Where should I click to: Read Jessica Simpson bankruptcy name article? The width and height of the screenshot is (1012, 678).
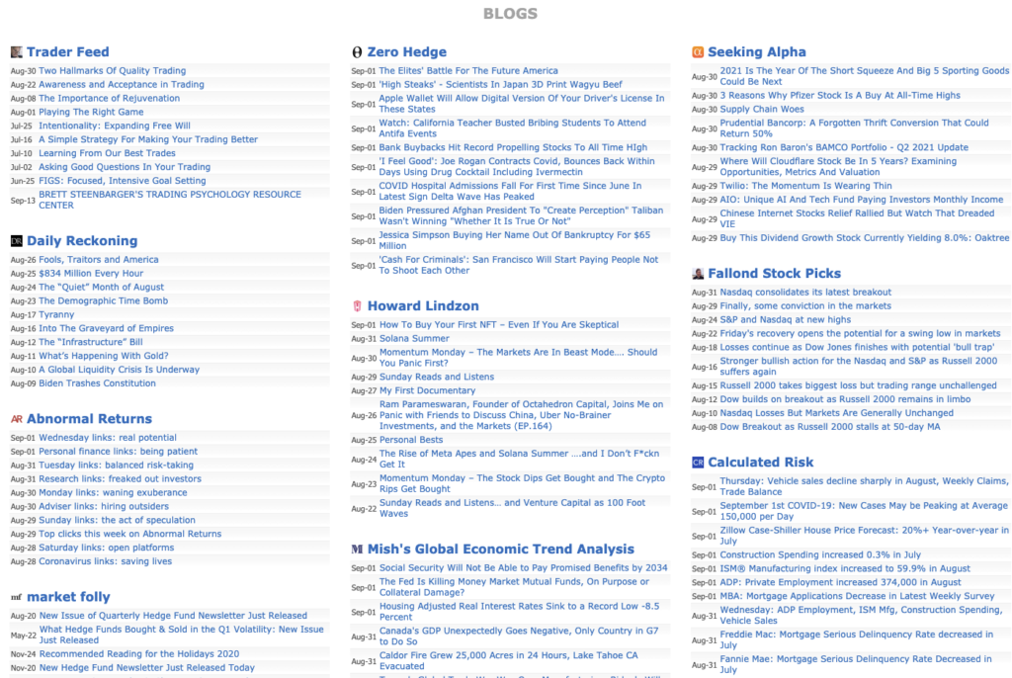point(514,240)
